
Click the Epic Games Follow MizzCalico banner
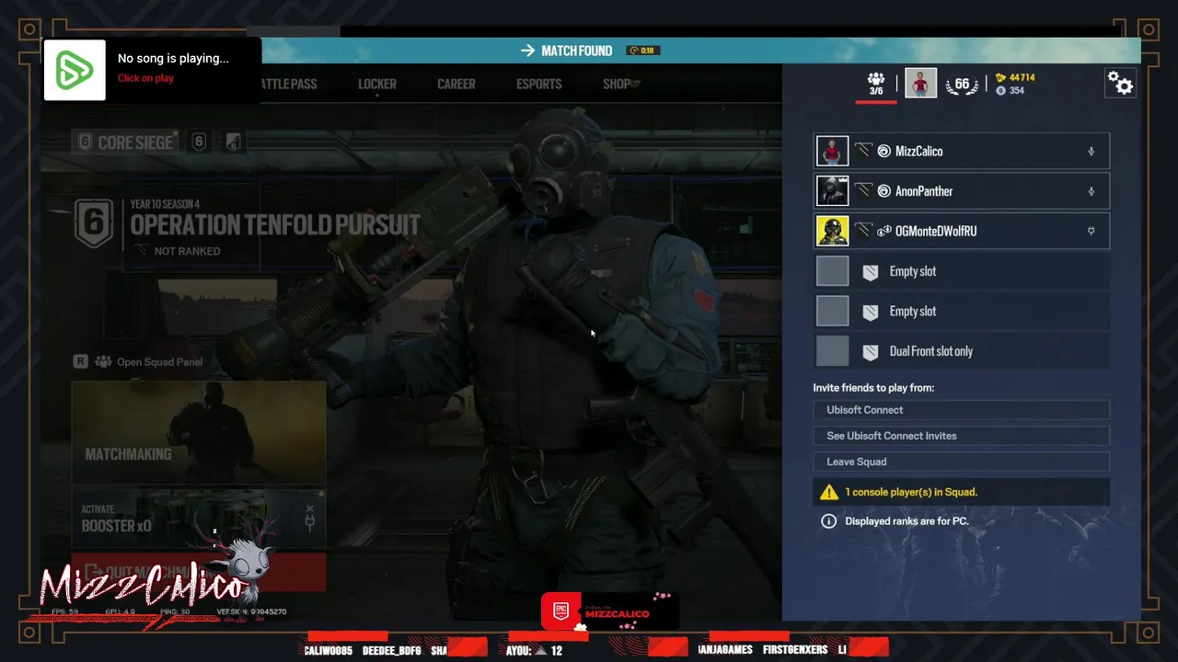[610, 611]
